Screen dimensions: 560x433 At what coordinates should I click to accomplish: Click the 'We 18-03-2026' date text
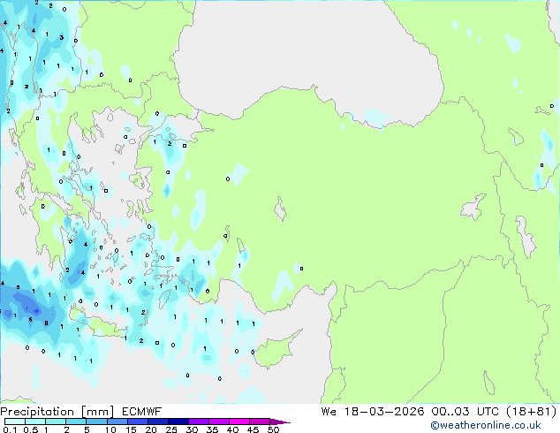(373, 412)
